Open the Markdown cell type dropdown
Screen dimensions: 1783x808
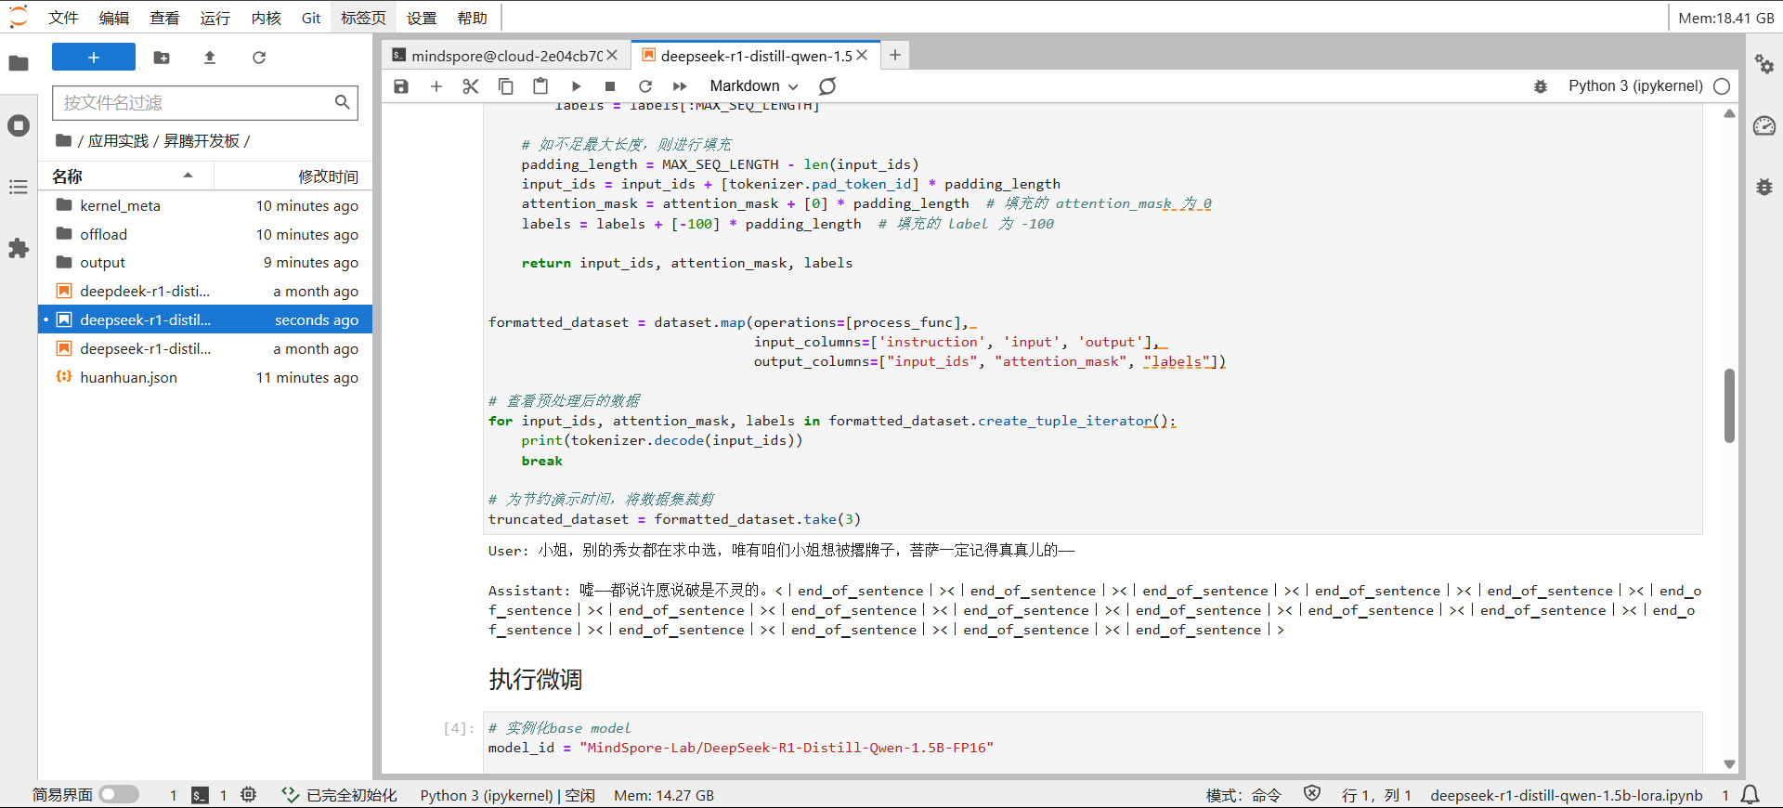tap(753, 86)
